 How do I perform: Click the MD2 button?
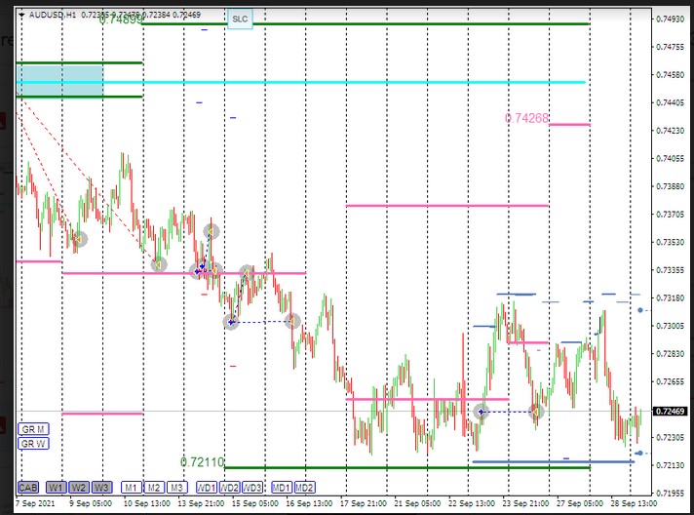(304, 487)
